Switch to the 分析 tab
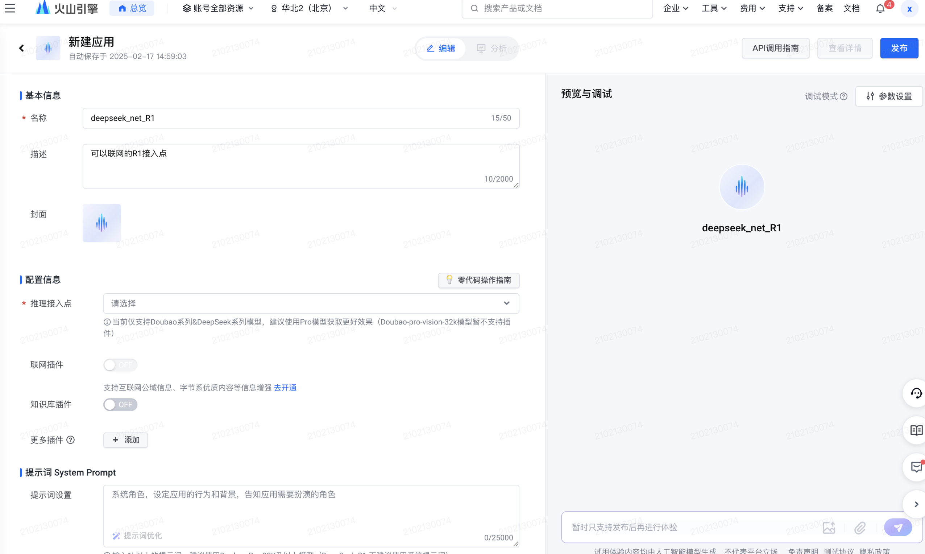Screen dimensions: 925x554 pyautogui.click(x=492, y=48)
